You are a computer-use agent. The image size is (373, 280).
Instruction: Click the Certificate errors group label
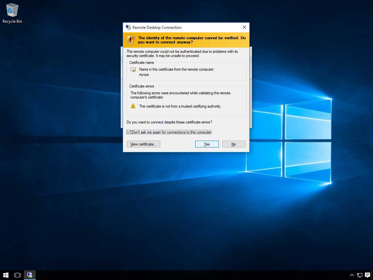[141, 86]
